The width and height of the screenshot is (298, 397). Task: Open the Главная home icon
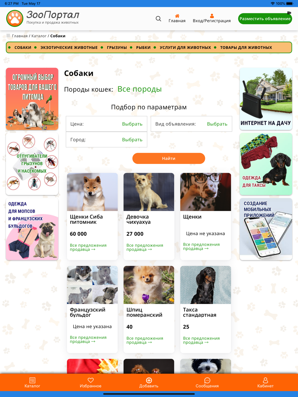(x=177, y=16)
